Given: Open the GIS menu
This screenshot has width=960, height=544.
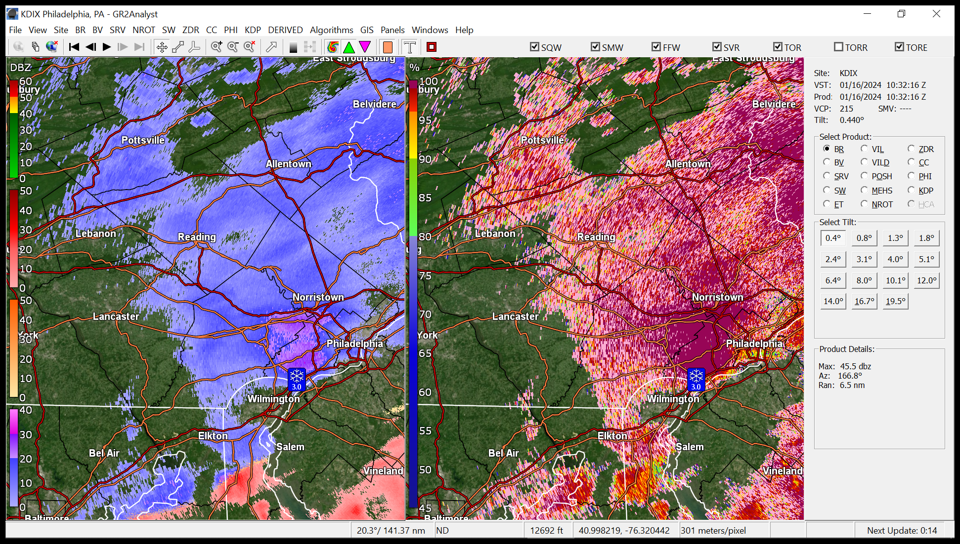Looking at the screenshot, I should [x=367, y=30].
